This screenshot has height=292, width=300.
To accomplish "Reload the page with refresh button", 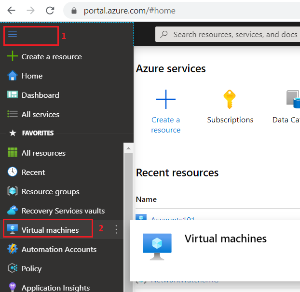I will (50, 10).
